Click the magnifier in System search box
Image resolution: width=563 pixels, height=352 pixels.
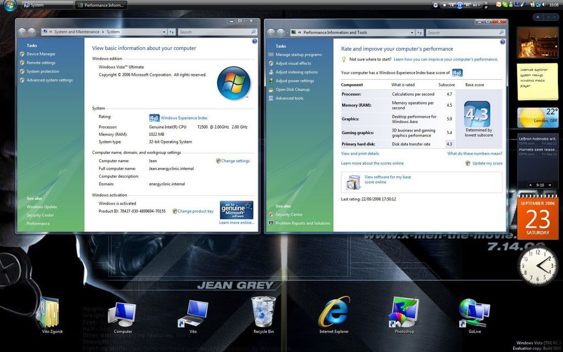[253, 32]
